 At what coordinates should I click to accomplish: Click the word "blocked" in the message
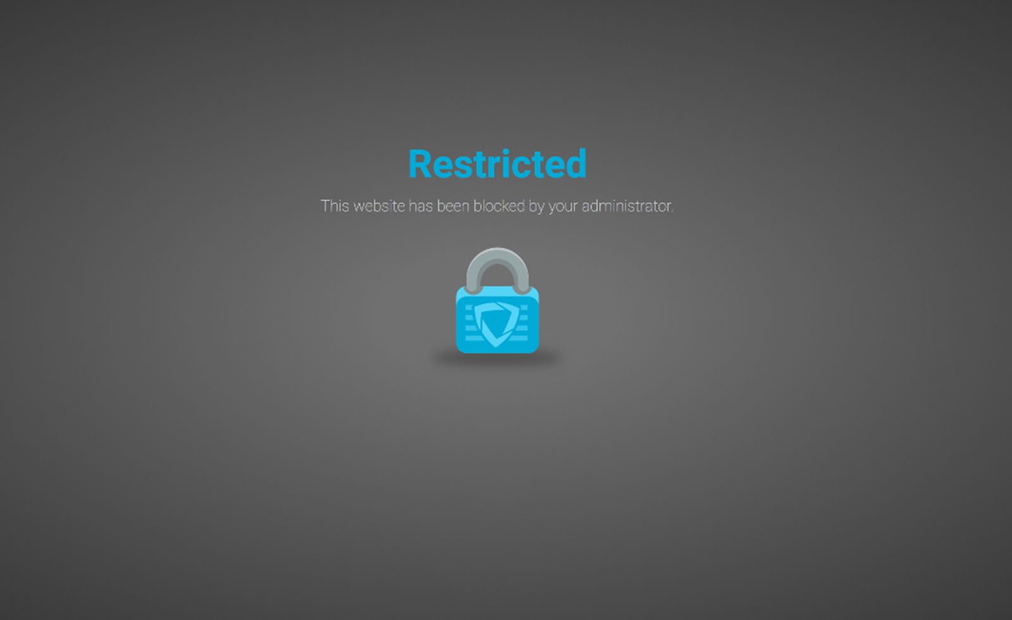499,206
